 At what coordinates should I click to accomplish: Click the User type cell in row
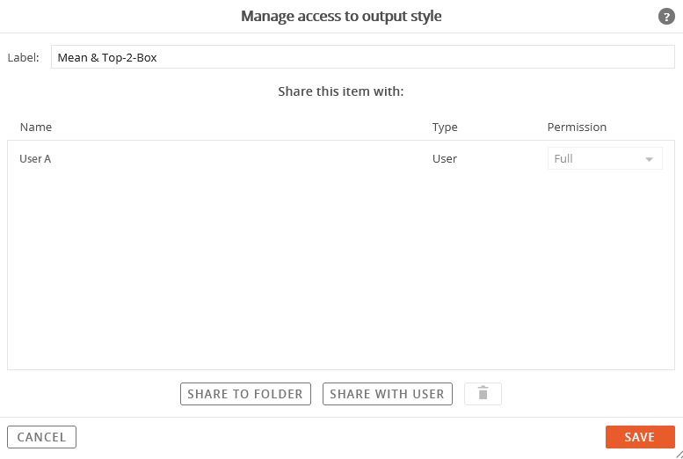[444, 158]
